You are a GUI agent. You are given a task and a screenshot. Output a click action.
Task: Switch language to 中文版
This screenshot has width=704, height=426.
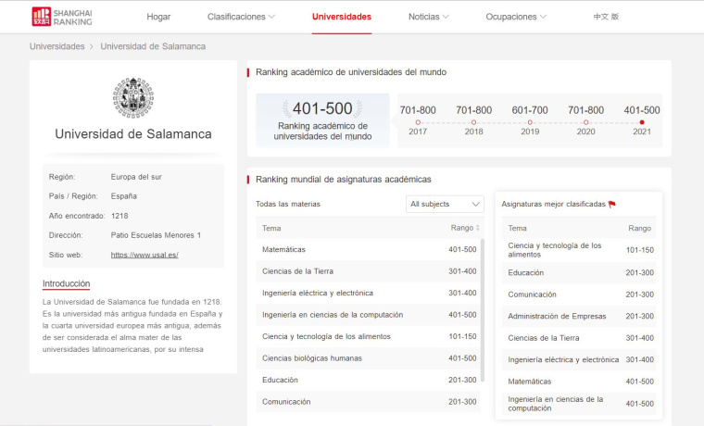606,17
